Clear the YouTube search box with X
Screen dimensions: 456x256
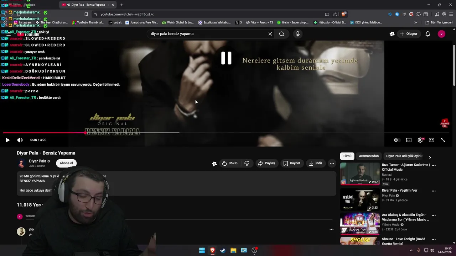pyautogui.click(x=270, y=34)
